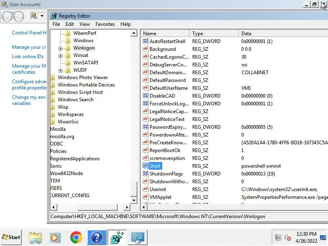Screen dimensions: 328x246
Task: Expand the WUDF tree node
Action: click(x=60, y=71)
